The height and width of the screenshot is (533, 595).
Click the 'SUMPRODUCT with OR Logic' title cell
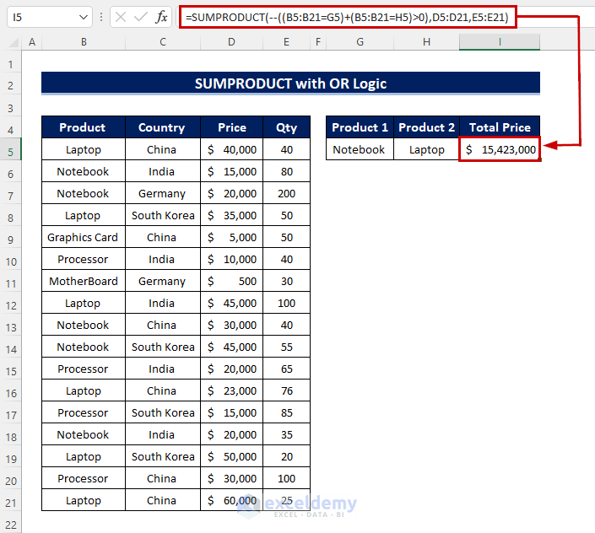tap(290, 83)
